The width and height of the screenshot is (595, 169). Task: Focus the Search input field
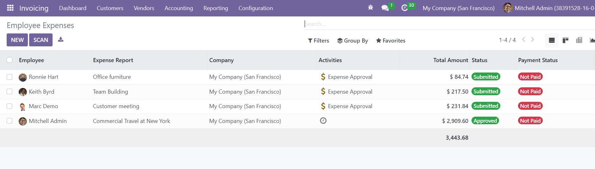[449, 24]
